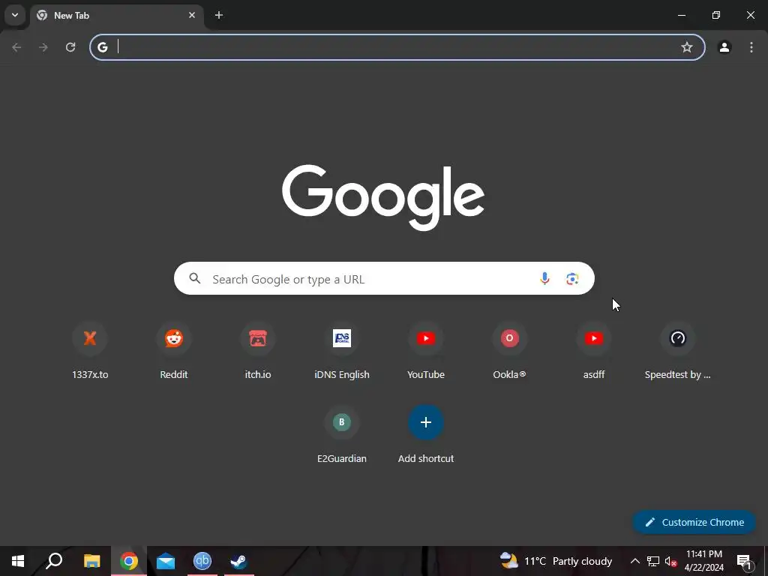Screen dimensions: 768x576
Task: Click the Google logo
Action: click(383, 197)
